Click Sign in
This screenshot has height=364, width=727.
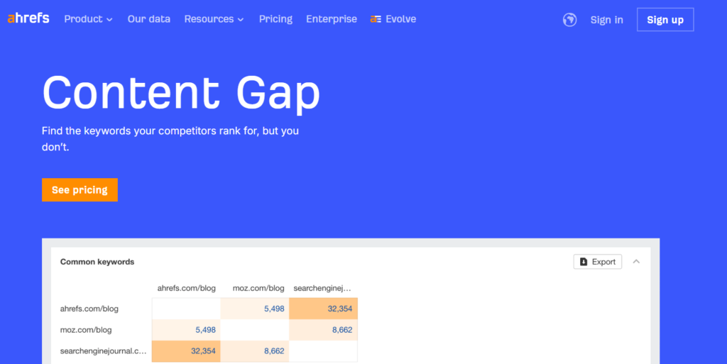point(606,20)
